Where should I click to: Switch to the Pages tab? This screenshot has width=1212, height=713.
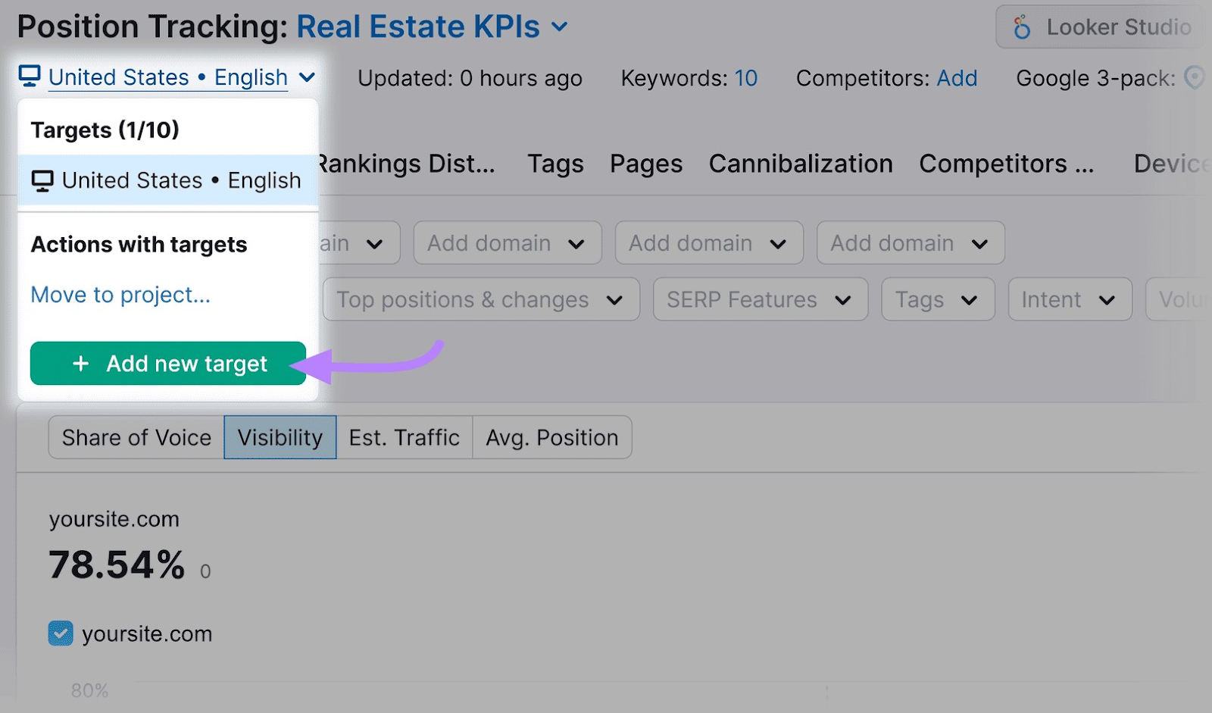645,164
